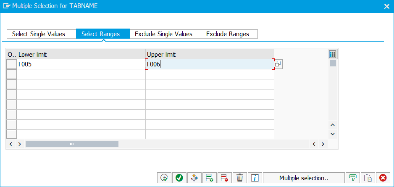Click the vertical scrollbar down arrow
Viewport: 394px width, 187px height.
[333, 134]
